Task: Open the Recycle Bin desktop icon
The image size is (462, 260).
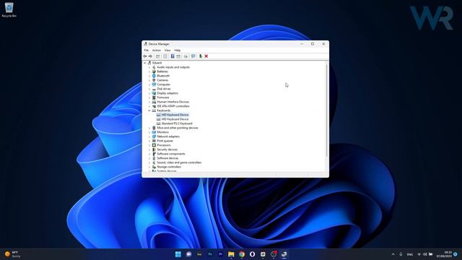Action: tap(9, 9)
